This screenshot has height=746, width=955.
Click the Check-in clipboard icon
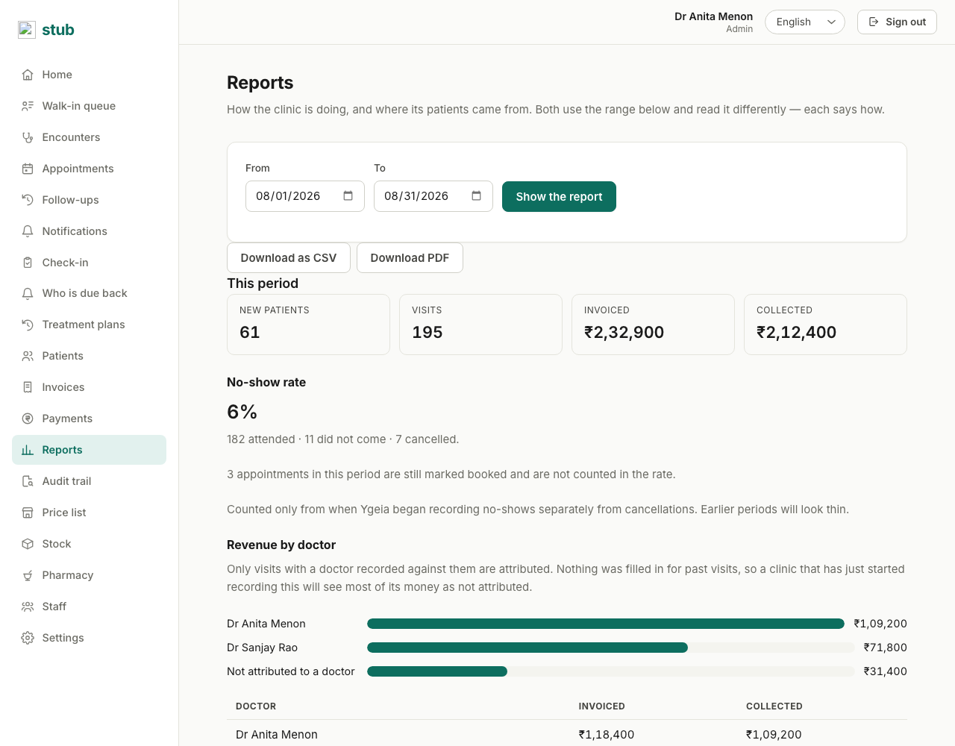pyautogui.click(x=28, y=263)
